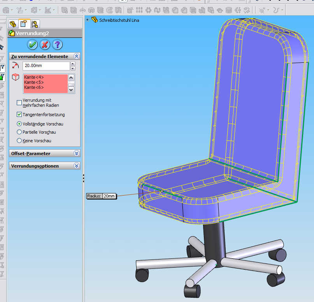
Task: Switch to the PropertyManager tab
Action: click(24, 24)
